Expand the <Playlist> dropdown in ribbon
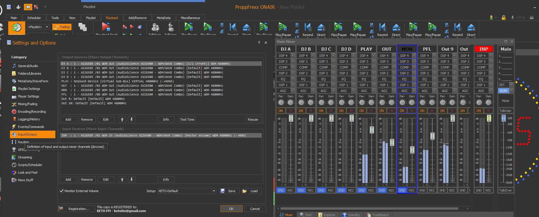539x217 pixels. pos(47,27)
